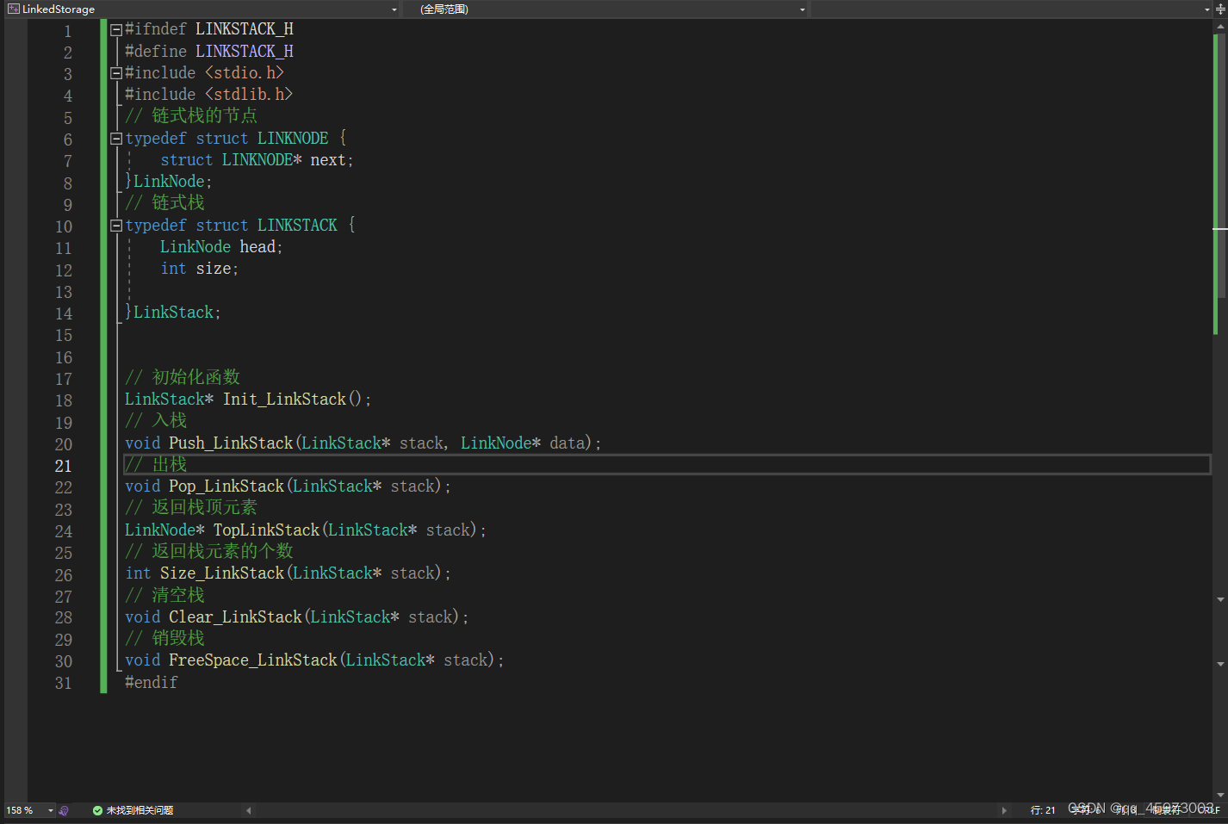This screenshot has height=824, width=1228.
Task: Collapse the #include region on line 3
Action: [116, 73]
